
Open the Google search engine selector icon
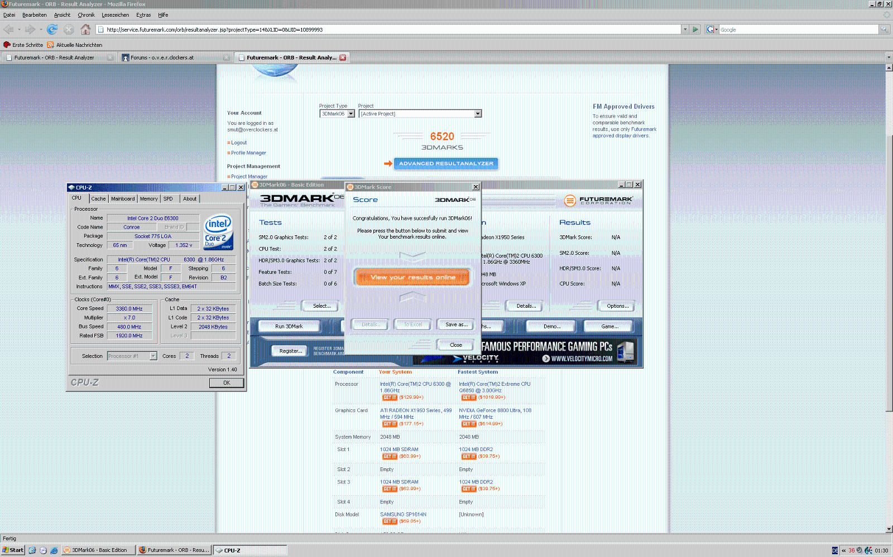(712, 30)
